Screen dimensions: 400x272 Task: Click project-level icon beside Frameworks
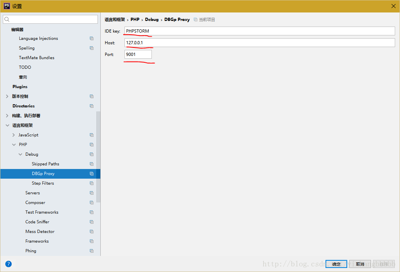pos(91,241)
